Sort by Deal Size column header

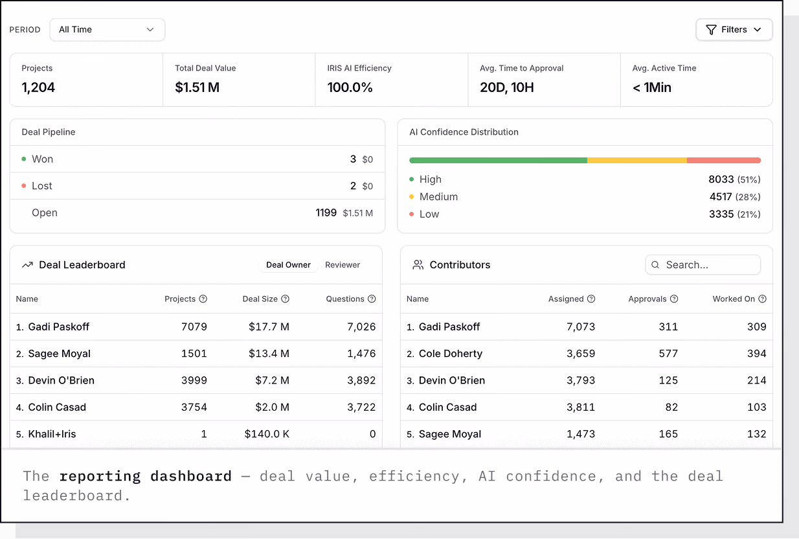tap(260, 299)
